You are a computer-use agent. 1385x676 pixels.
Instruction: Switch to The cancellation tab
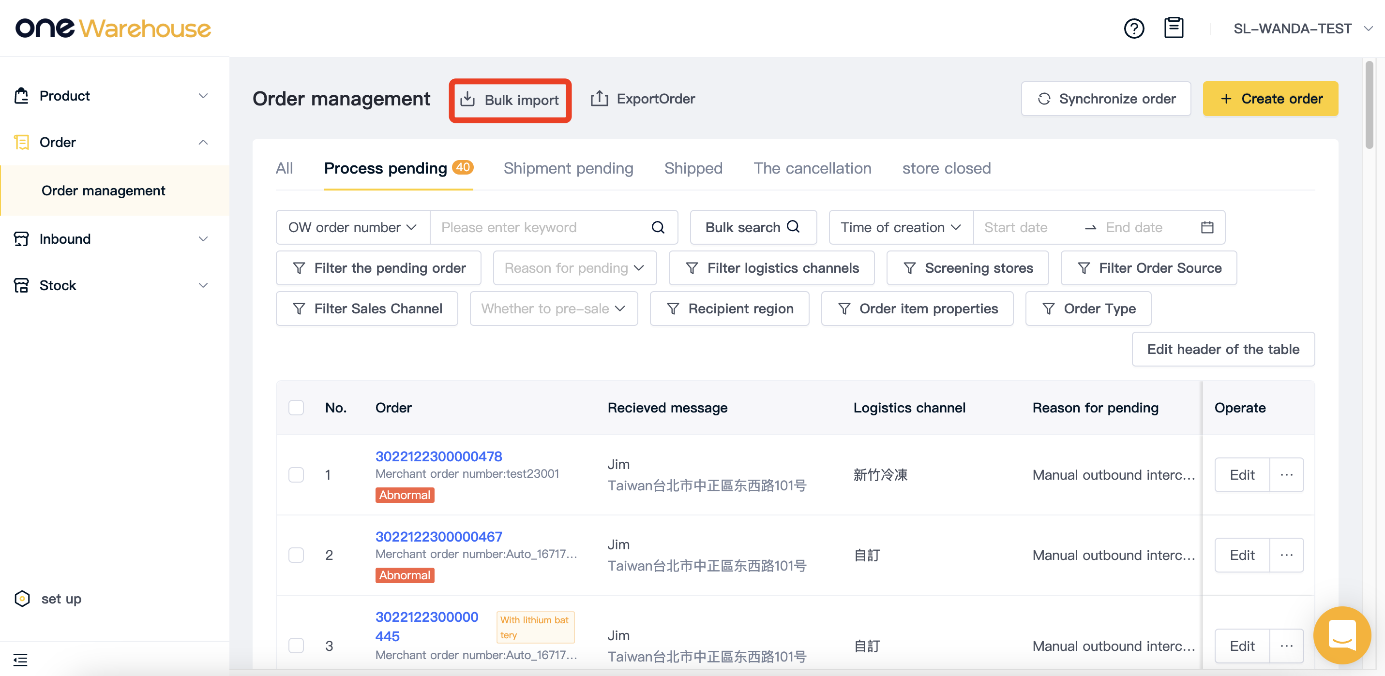pyautogui.click(x=813, y=168)
